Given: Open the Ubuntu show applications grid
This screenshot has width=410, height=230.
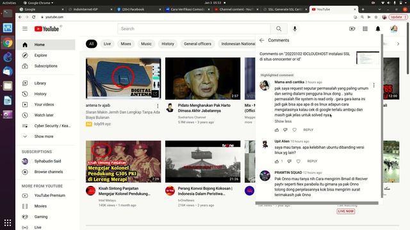Looking at the screenshot, I should point(8,223).
